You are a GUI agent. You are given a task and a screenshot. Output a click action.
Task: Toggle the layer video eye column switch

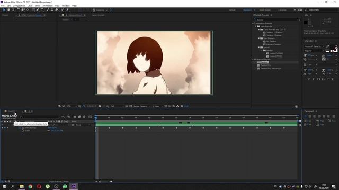(x=2, y=125)
